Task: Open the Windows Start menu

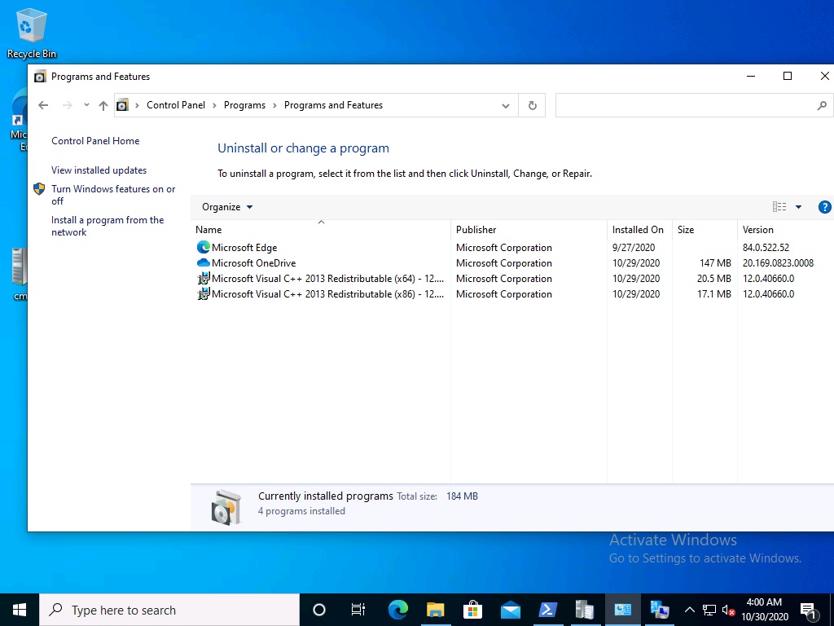Action: [x=20, y=610]
